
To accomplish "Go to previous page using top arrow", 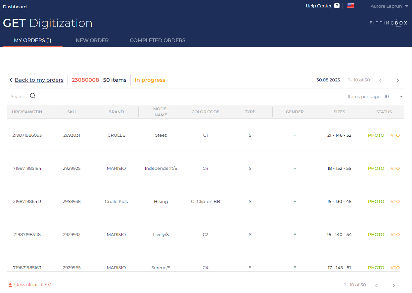I will (x=380, y=80).
